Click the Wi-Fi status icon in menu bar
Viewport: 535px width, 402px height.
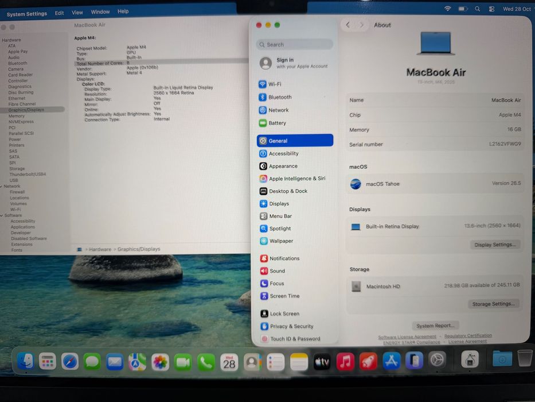coord(447,9)
